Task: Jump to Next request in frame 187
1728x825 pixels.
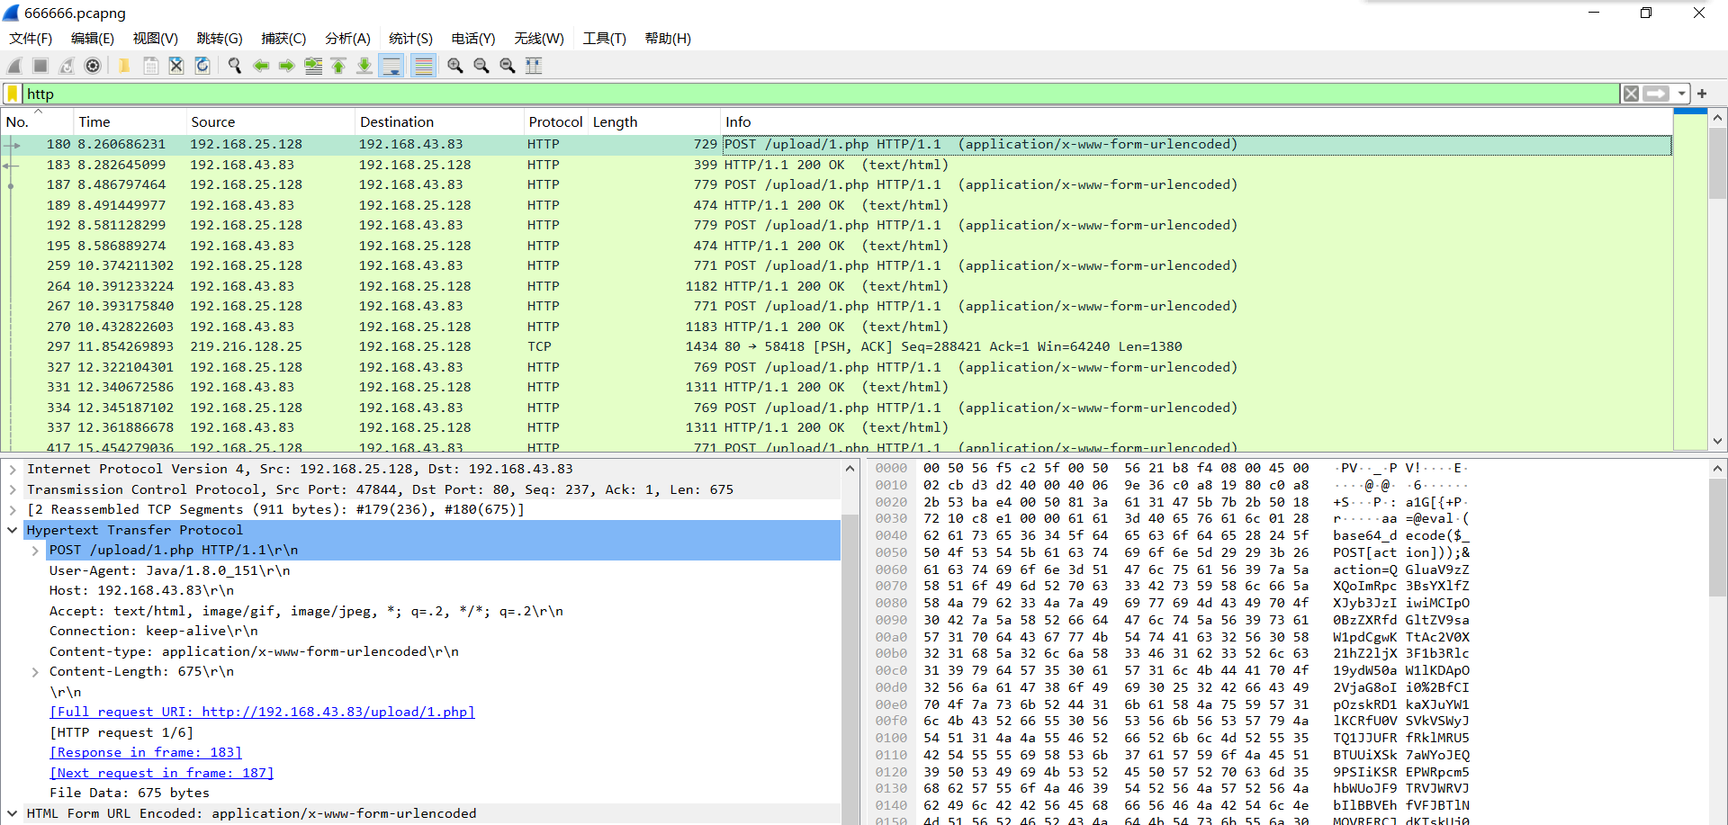Action: [x=161, y=773]
